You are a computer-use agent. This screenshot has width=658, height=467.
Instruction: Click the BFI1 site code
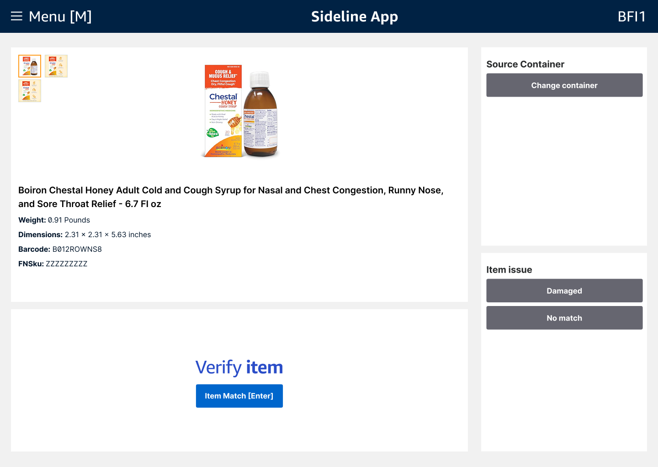(631, 16)
